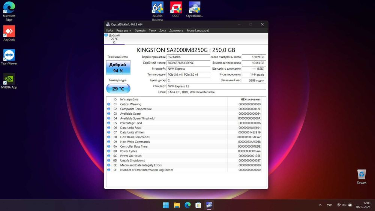Select the Data Units Read row
This screenshot has height=211, width=375.
tap(184, 127)
